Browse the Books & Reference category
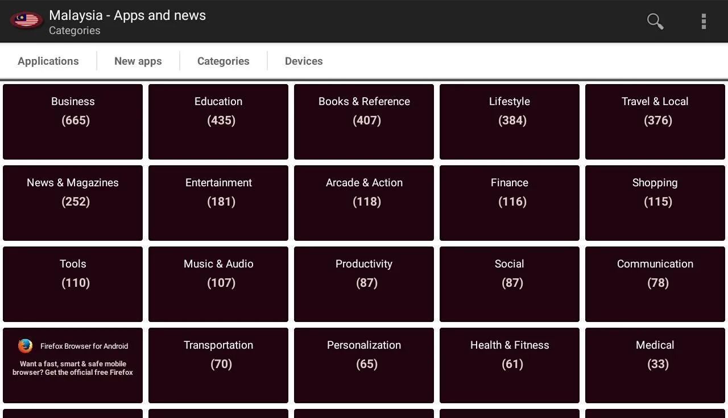728x418 pixels. [x=364, y=122]
